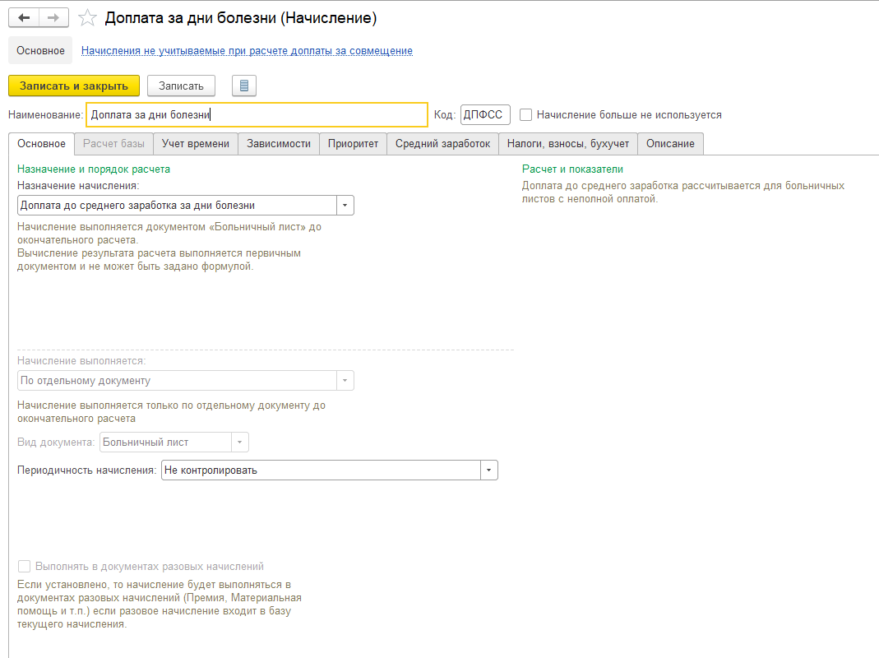Open the list icon button next to Записать
The width and height of the screenshot is (879, 658).
click(x=244, y=86)
